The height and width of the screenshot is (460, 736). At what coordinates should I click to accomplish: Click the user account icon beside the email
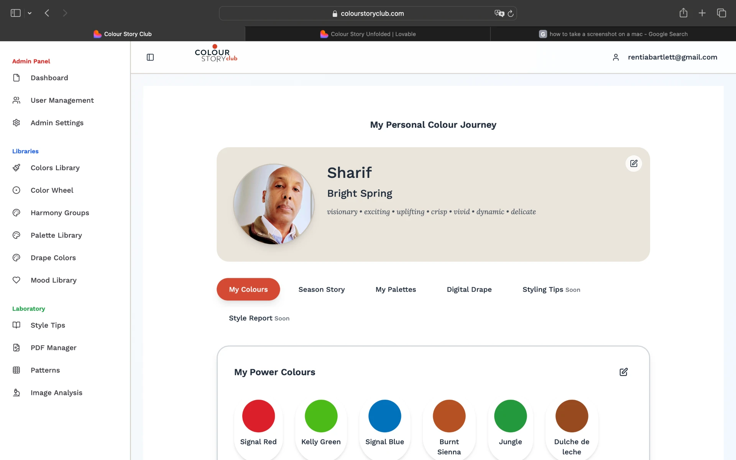616,58
